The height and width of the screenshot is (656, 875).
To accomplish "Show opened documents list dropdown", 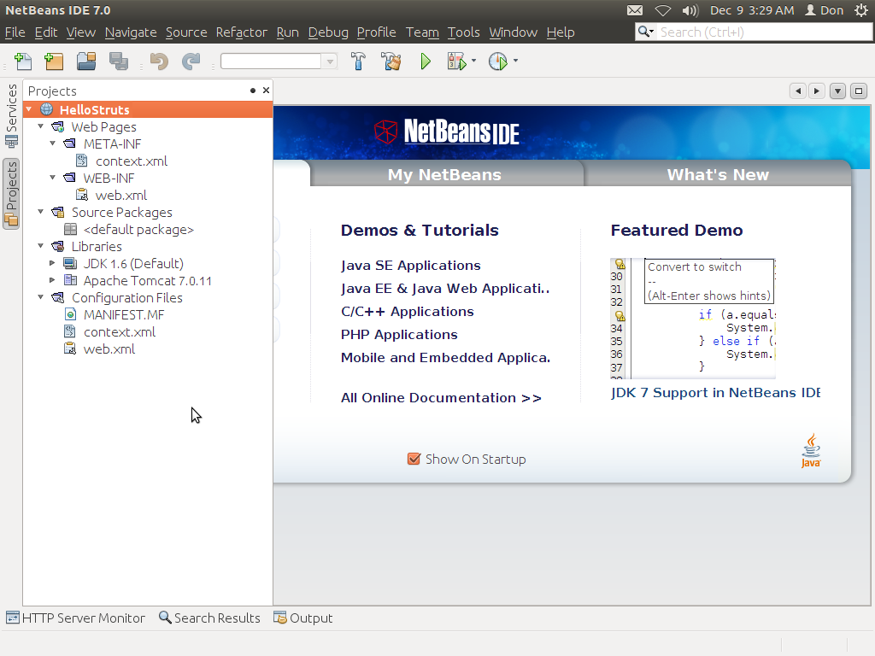I will click(837, 91).
